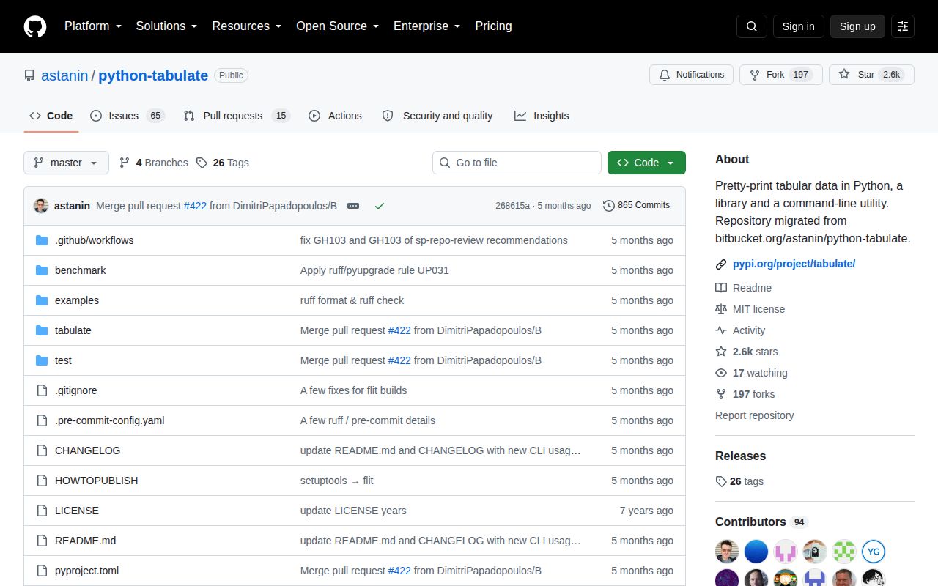Open pypi.org/project/tabulate/ link

(x=794, y=264)
